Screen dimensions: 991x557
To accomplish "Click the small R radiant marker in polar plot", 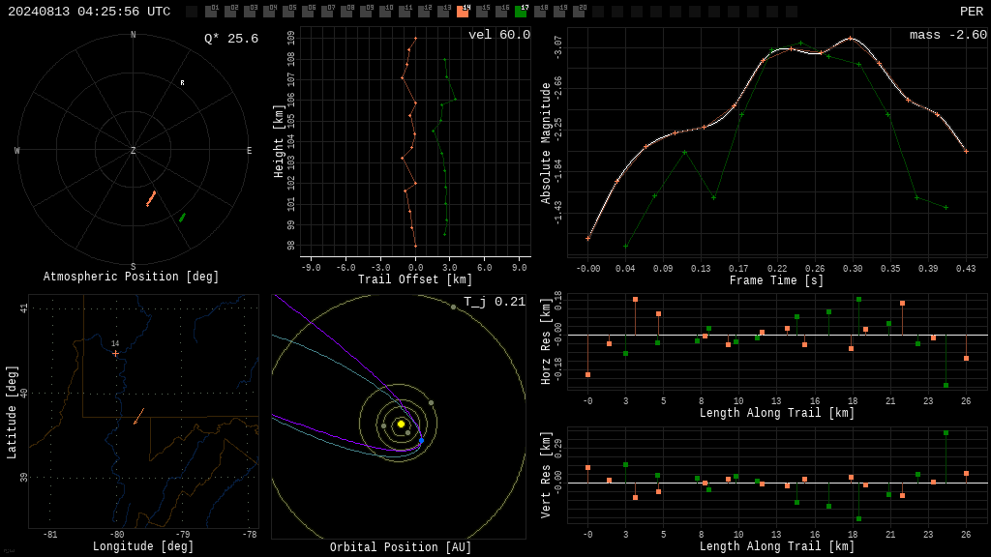I will [183, 83].
